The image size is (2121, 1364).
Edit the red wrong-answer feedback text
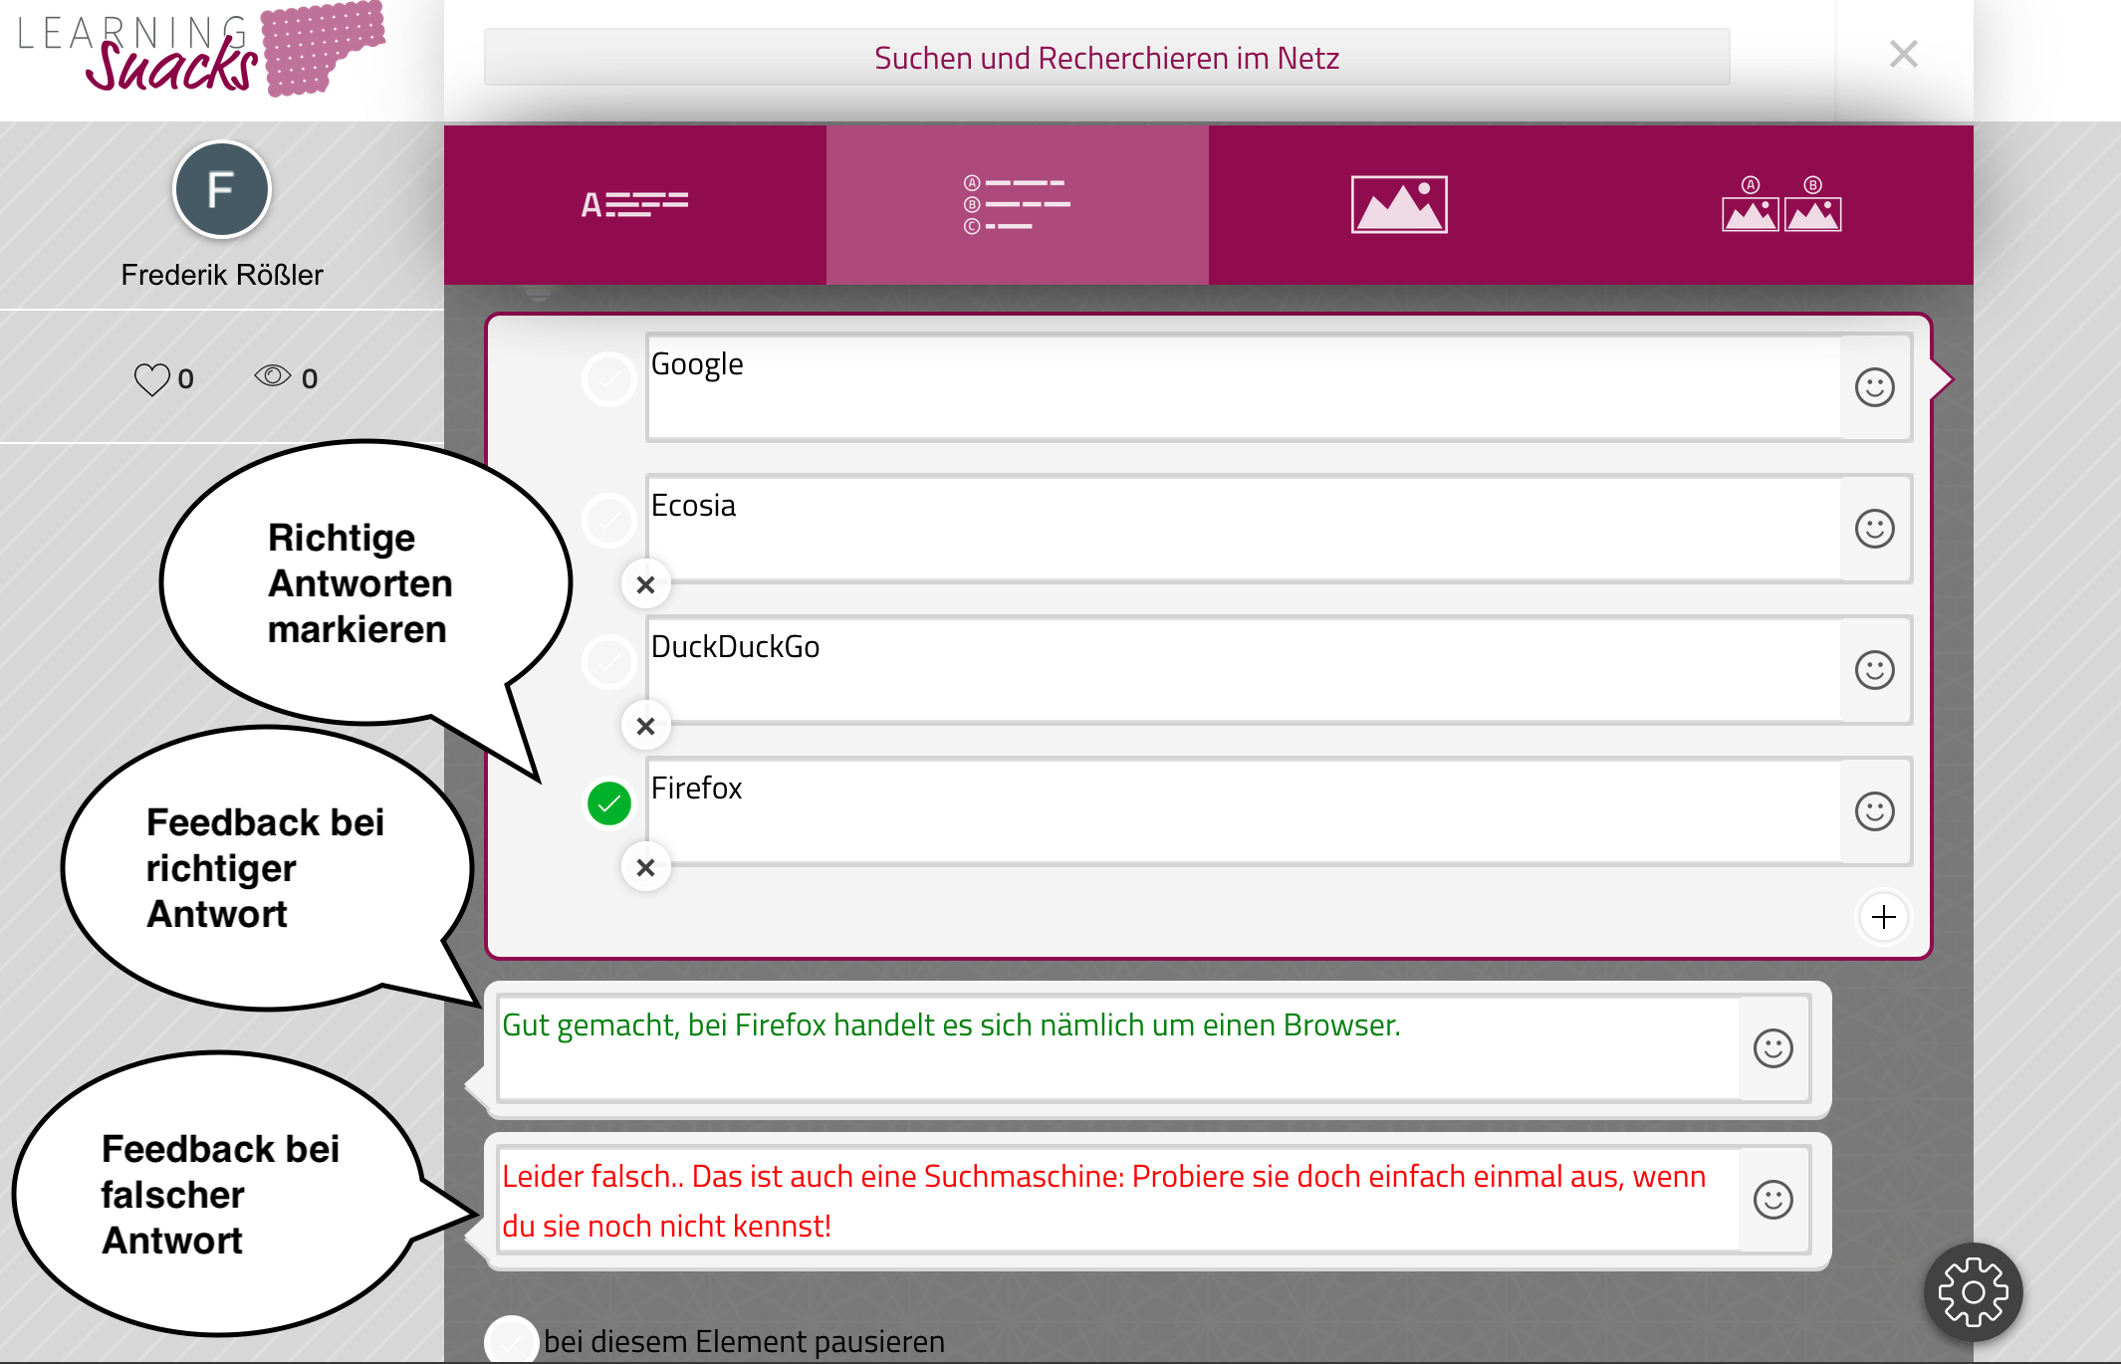click(x=1118, y=1200)
